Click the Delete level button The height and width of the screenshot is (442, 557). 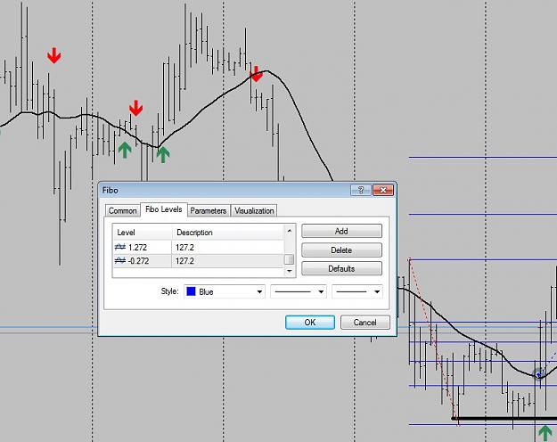coord(341,250)
